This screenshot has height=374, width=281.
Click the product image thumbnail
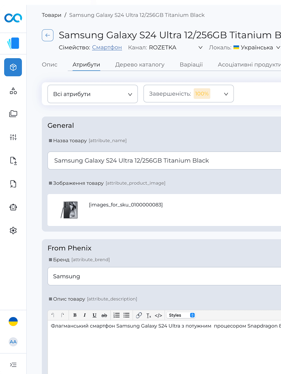[x=69, y=210]
